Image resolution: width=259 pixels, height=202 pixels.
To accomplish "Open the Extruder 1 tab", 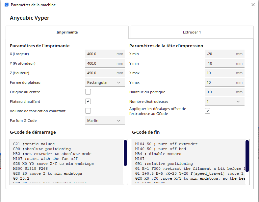I will [x=192, y=32].
